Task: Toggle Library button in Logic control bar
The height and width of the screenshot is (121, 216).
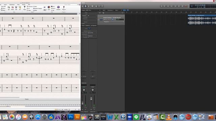Action: click(x=82, y=6)
